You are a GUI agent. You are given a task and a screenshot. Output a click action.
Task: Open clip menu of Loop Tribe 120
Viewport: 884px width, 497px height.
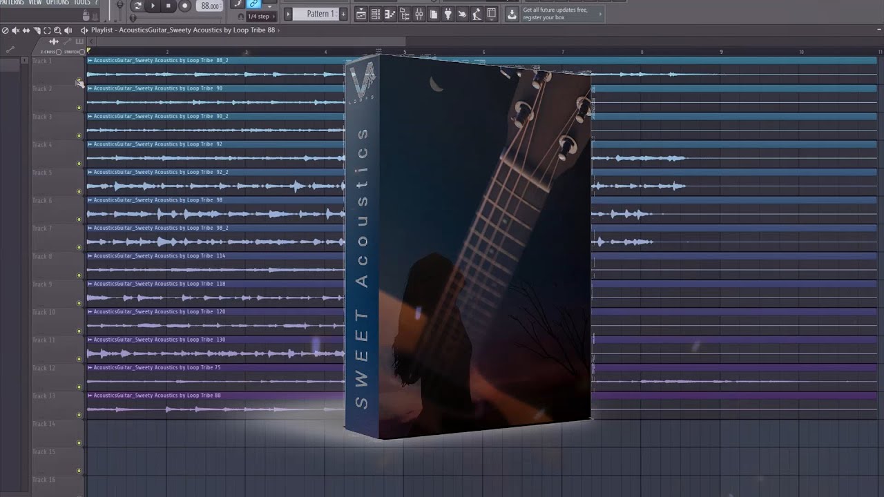[x=90, y=312]
